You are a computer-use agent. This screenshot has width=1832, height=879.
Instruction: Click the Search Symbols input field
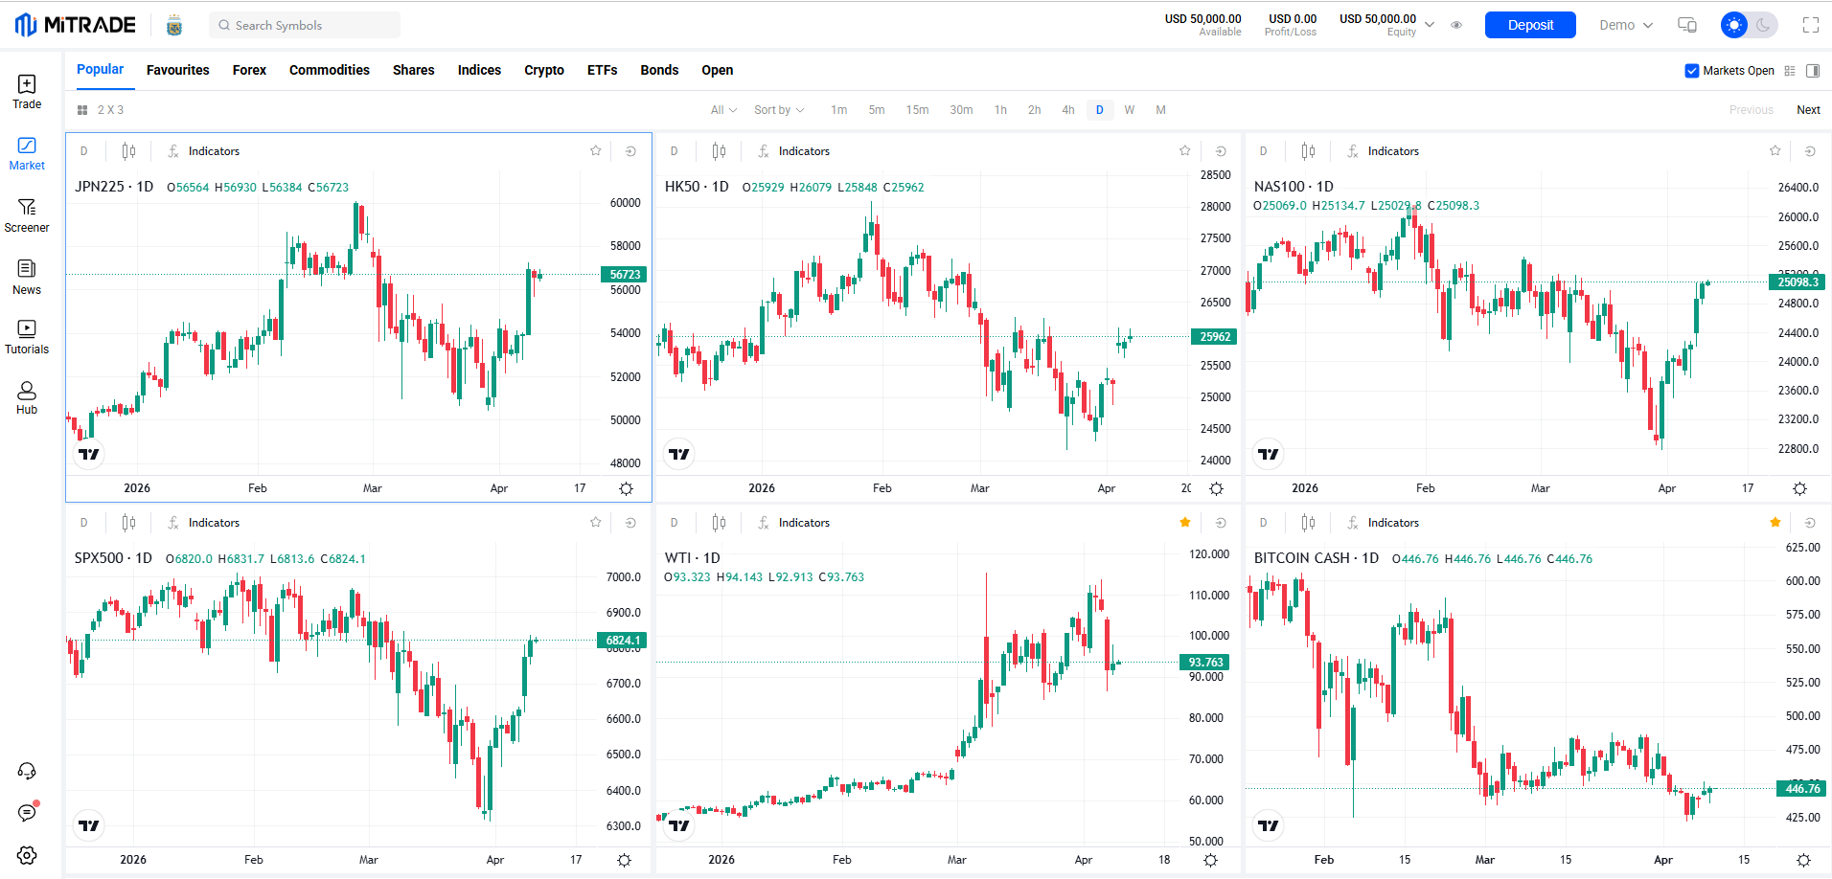click(x=305, y=26)
